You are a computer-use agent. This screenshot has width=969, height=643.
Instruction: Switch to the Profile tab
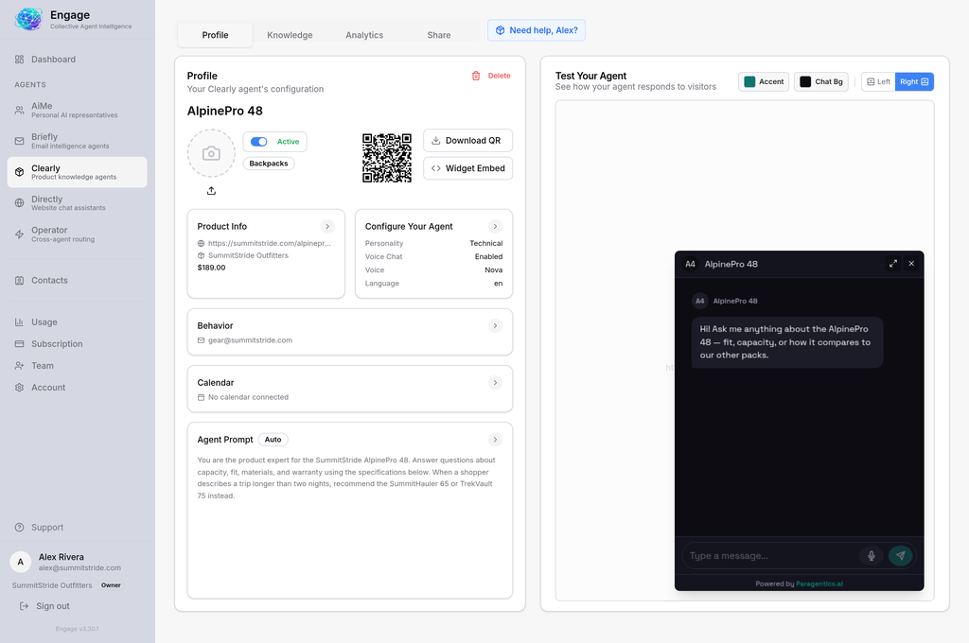tap(215, 35)
